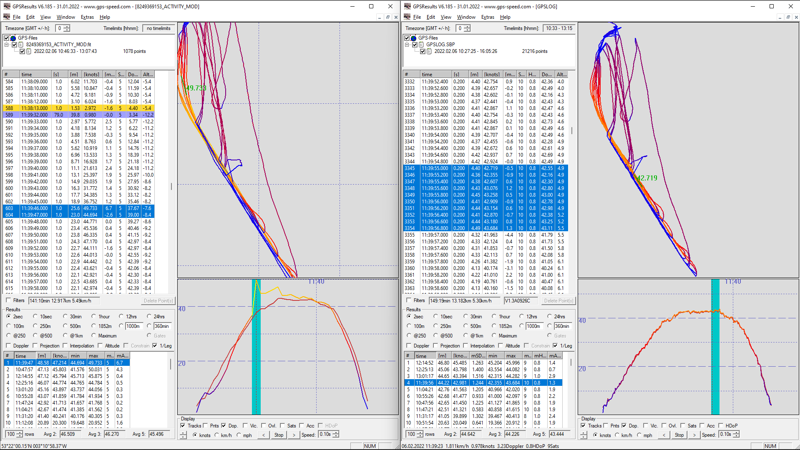Screen dimensions: 800x450
Task: Select result row 11:39:47 in left results table
Action: point(67,363)
